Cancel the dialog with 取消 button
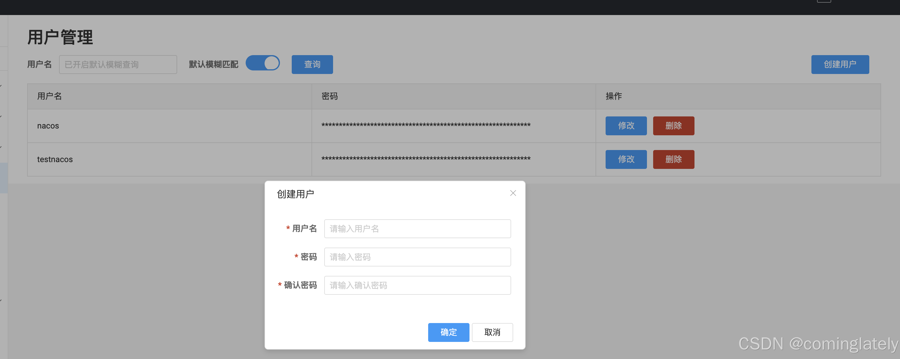This screenshot has width=900, height=359. [x=492, y=332]
